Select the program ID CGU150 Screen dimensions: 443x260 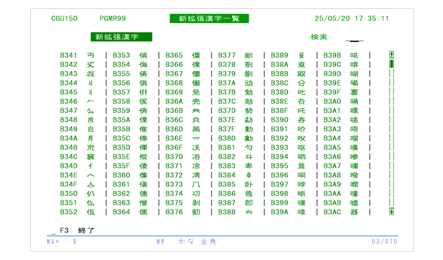(x=64, y=18)
